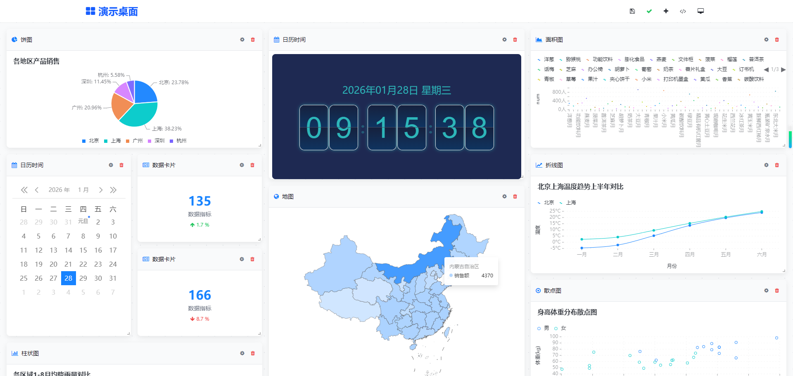Delete the 散点图 widget via trash icon
Screen dimensions: 793x376
pos(776,291)
